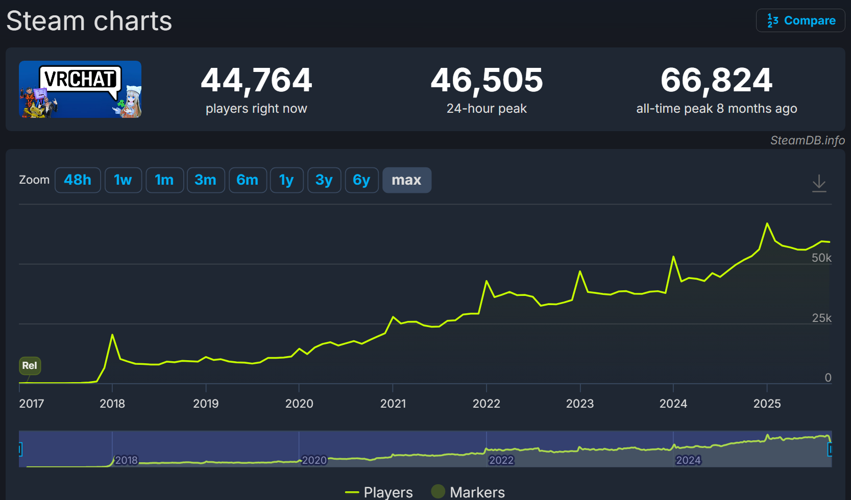This screenshot has width=851, height=500.
Task: Click the 66,824 all-time peak figure
Action: pyautogui.click(x=717, y=80)
